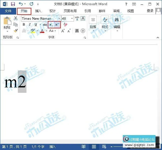Open the Undo history dropdown arrow
The height and width of the screenshot is (150, 162).
25,4
